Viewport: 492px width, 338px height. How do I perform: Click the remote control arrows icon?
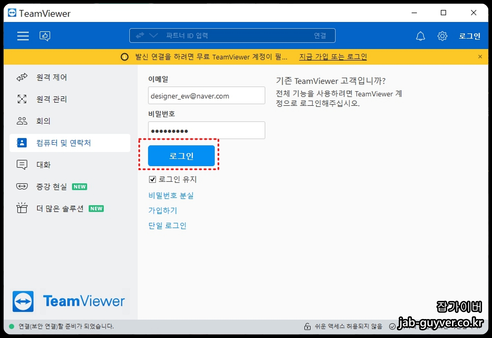[x=22, y=77]
